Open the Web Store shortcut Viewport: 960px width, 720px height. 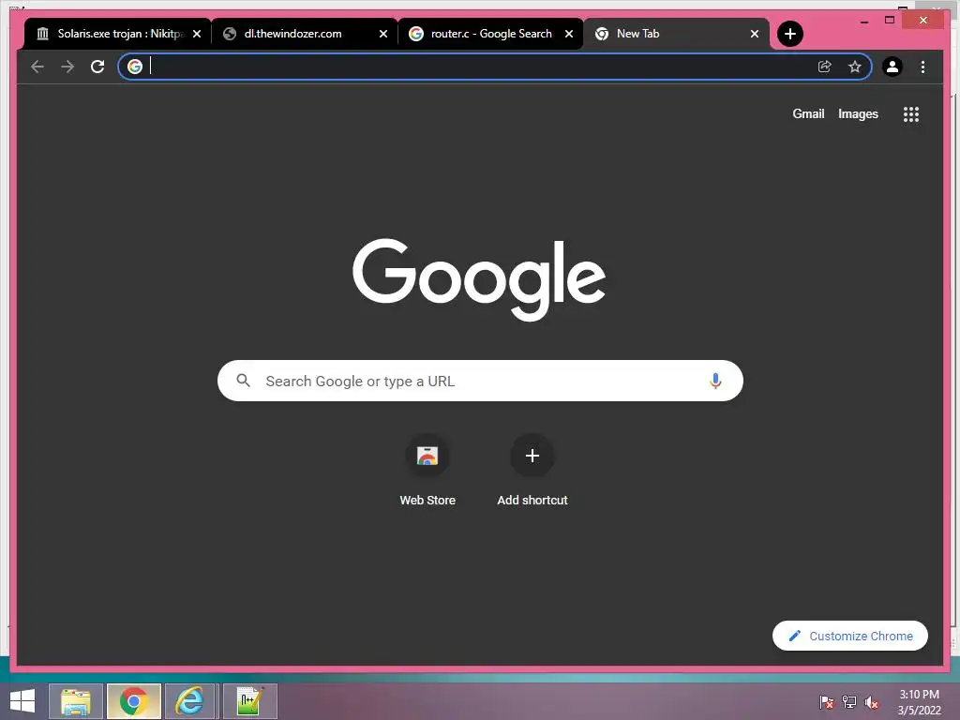click(427, 457)
